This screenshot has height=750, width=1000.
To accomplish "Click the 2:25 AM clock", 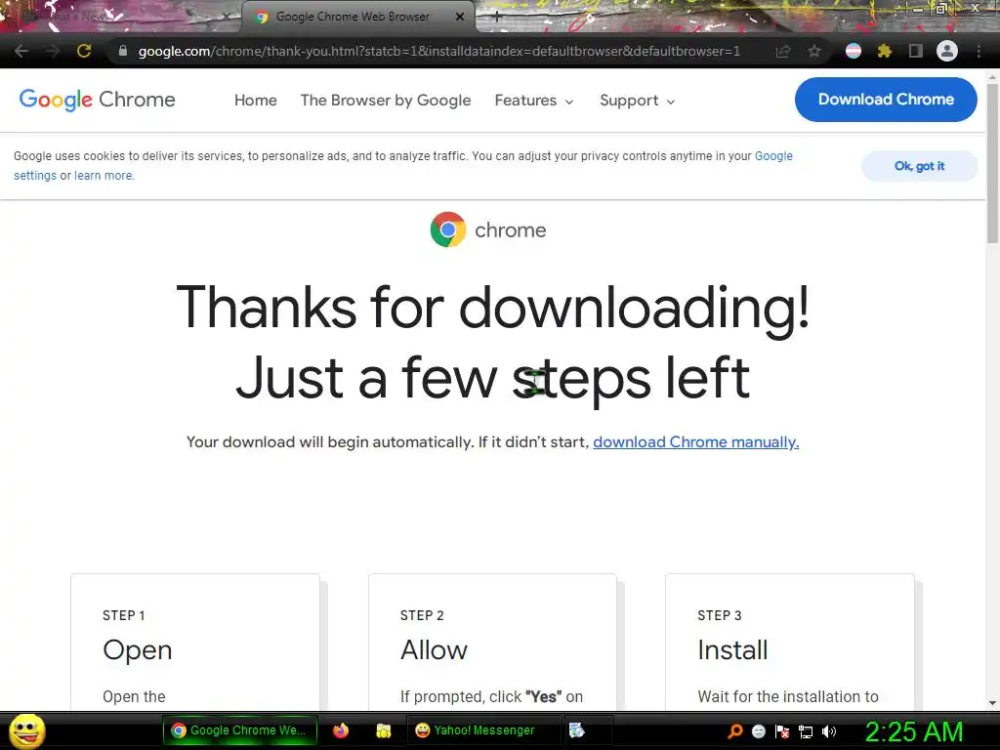I will [914, 731].
